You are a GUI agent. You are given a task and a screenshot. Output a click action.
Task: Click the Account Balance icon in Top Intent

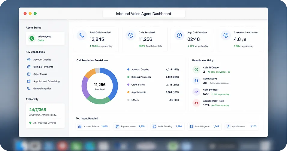[80, 126]
